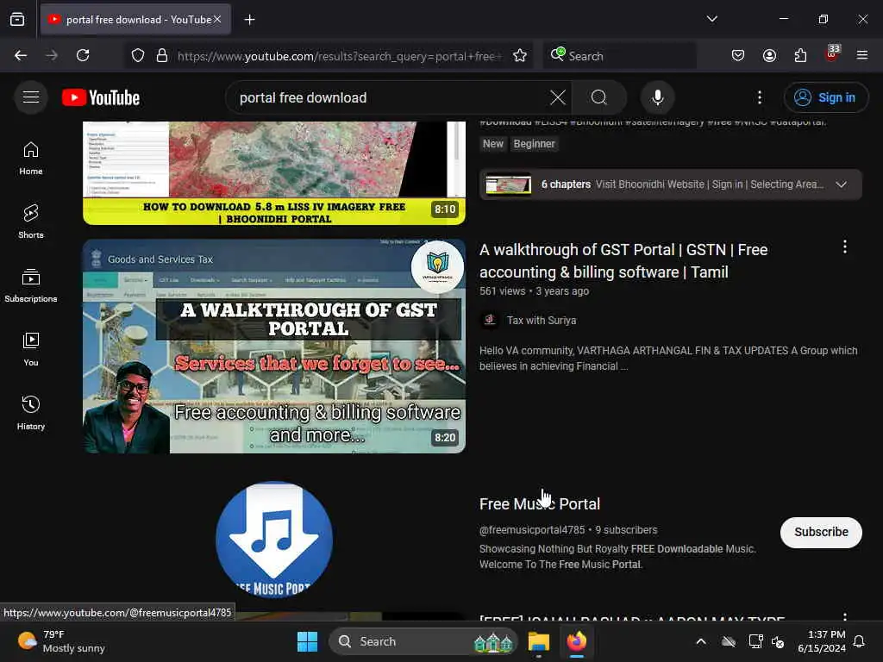Click the Beginner badge
This screenshot has height=662, width=883.
click(534, 144)
